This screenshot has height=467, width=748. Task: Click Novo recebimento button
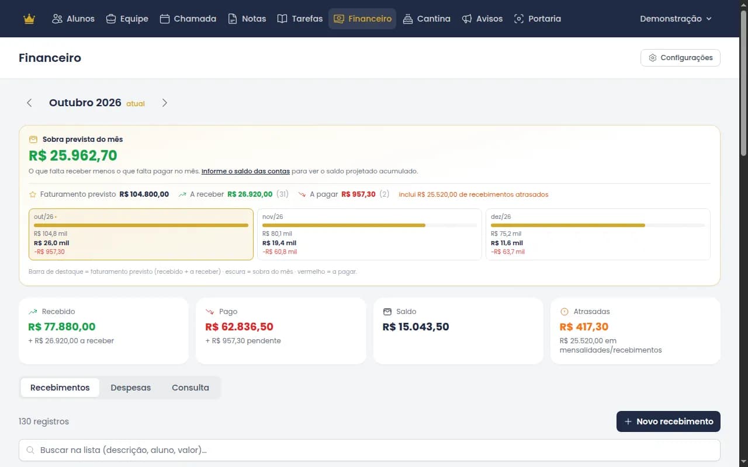point(669,421)
